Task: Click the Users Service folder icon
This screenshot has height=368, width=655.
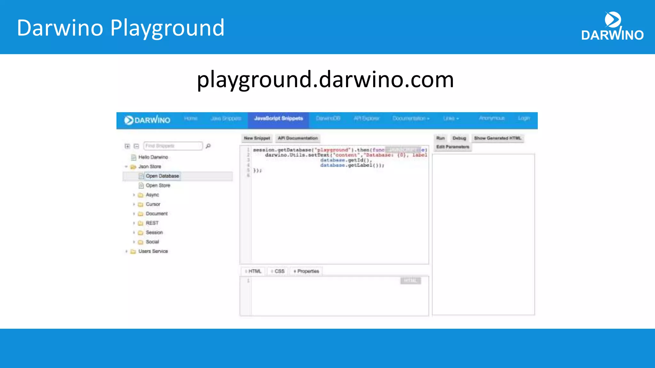Action: (x=133, y=251)
